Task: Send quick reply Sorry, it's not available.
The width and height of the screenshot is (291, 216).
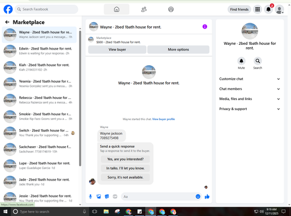Action: (x=125, y=178)
